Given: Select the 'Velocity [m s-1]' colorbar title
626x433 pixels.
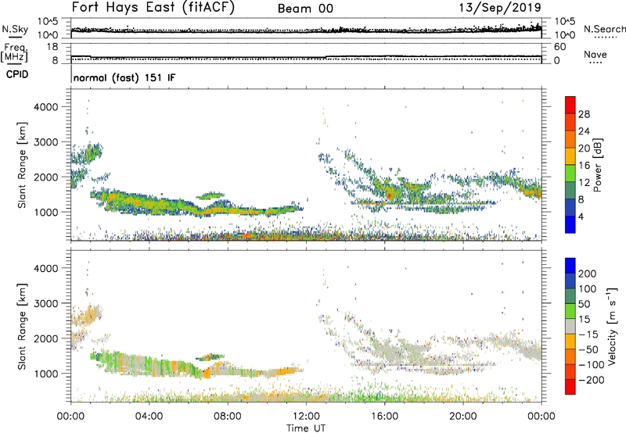Looking at the screenshot, I should (612, 326).
